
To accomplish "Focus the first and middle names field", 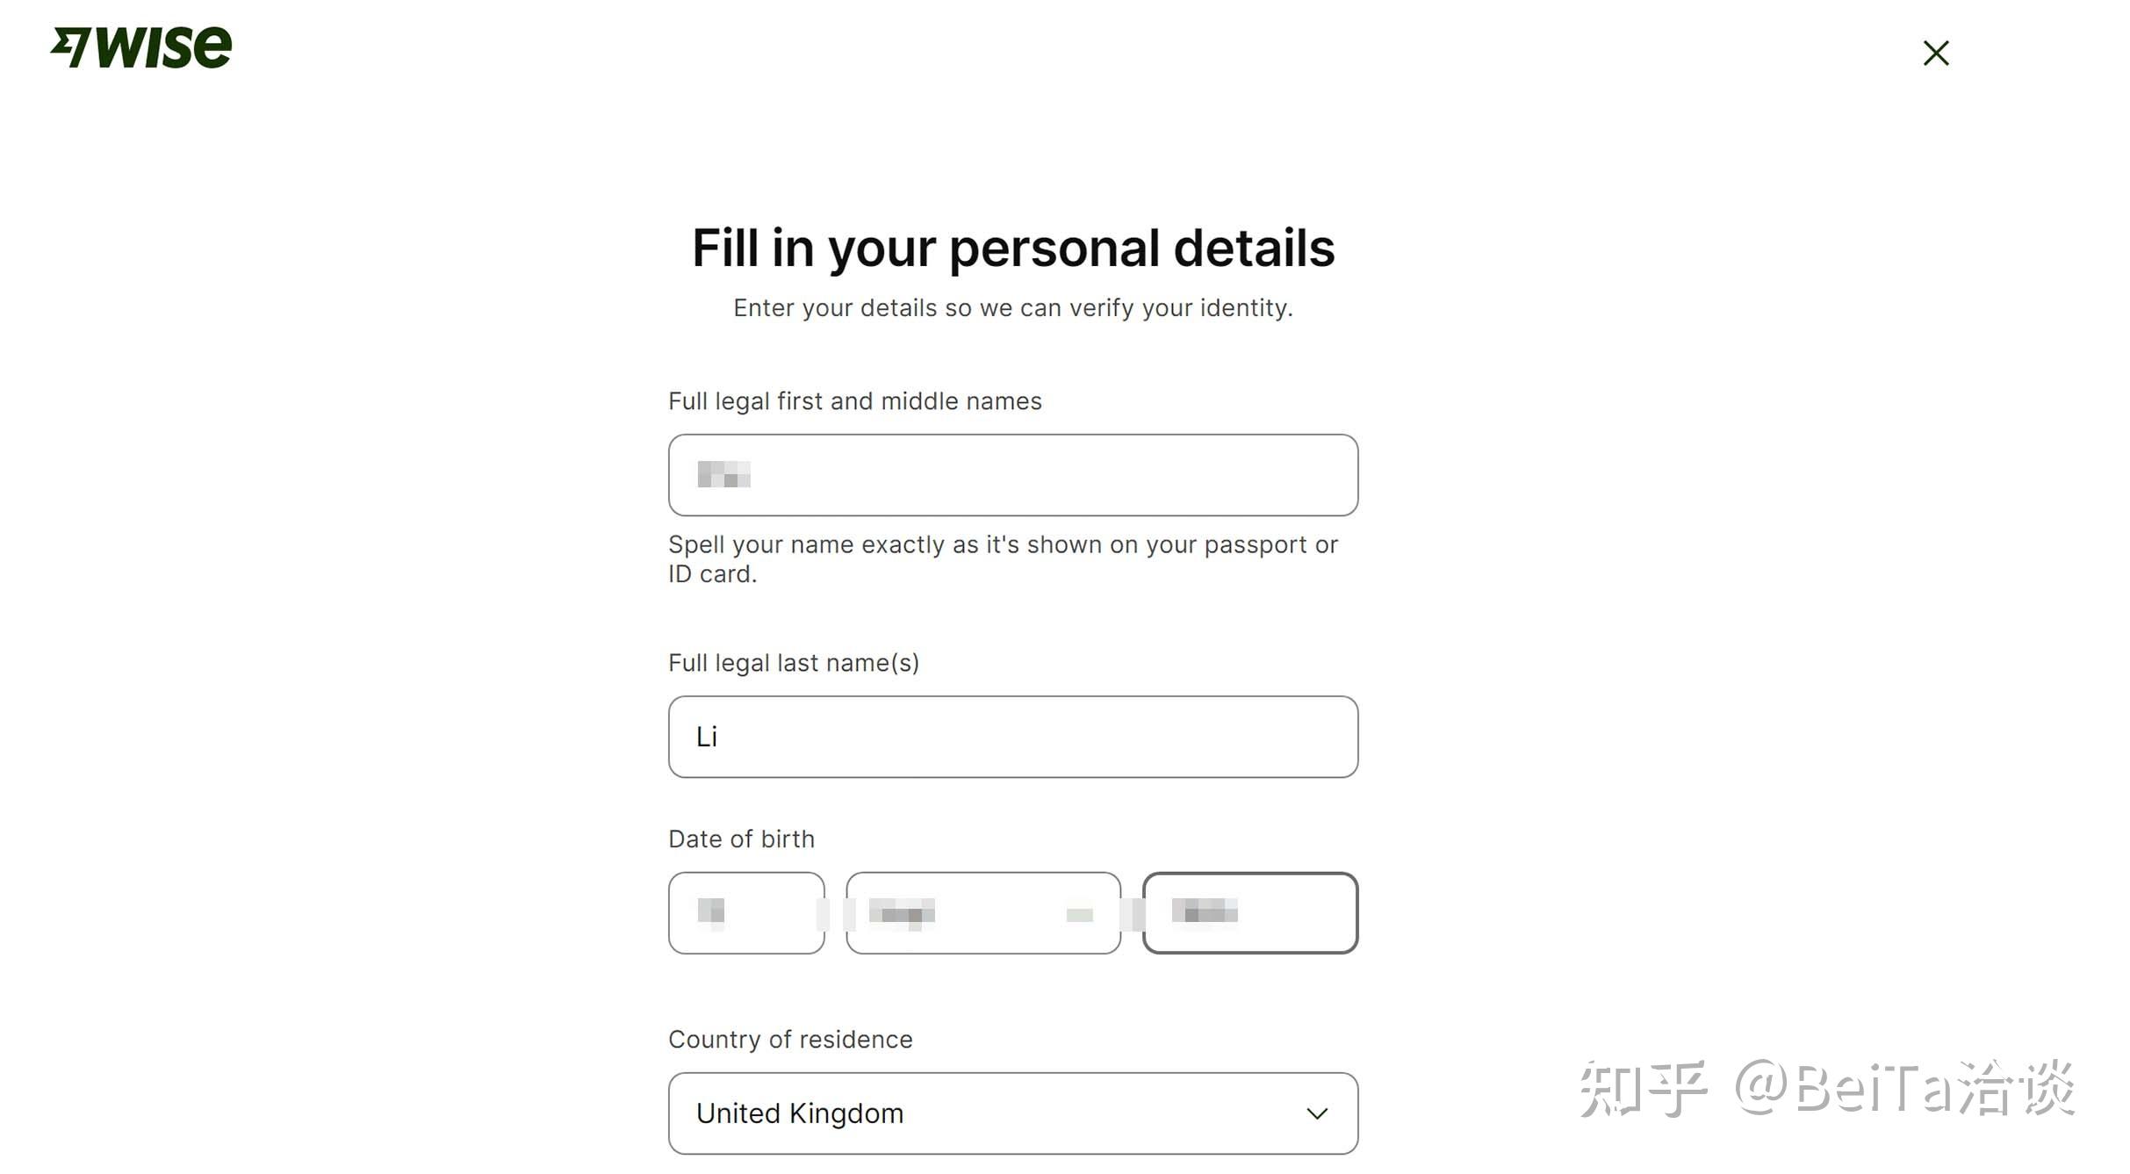I will coord(1012,474).
